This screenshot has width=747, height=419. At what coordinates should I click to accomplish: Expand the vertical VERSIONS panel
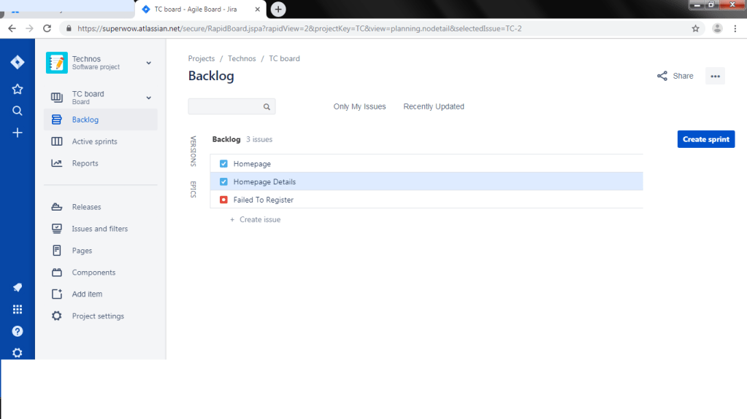[x=194, y=151]
